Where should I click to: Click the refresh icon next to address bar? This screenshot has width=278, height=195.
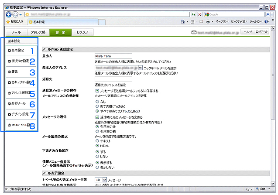193,14
